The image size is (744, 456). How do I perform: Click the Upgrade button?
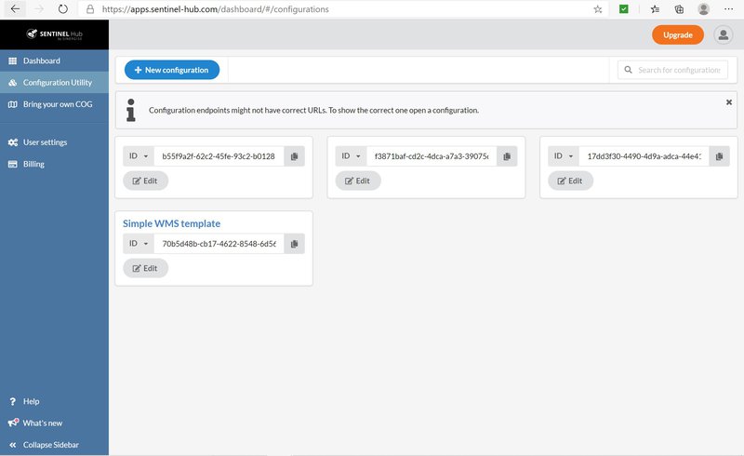click(678, 34)
